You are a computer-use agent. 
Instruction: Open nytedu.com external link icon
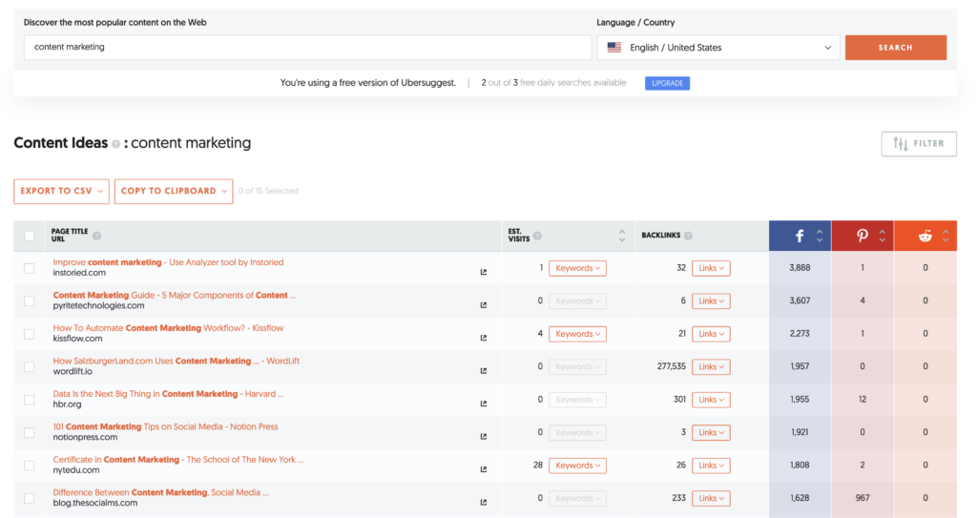484,469
